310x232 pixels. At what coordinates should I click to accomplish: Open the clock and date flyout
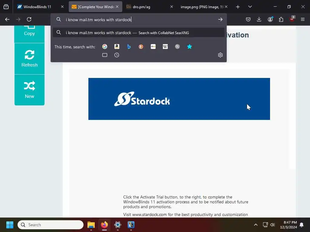[288, 225]
